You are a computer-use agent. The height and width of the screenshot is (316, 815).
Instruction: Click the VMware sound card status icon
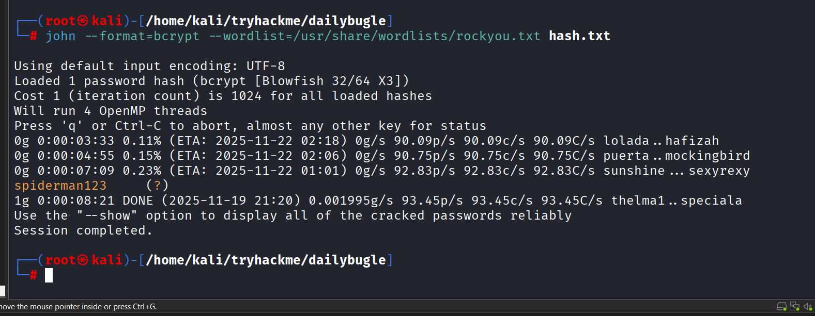pyautogui.click(x=808, y=307)
